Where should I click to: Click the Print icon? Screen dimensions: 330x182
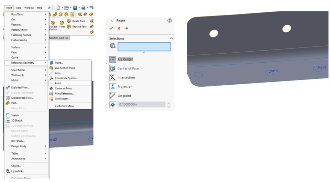[x=83, y=8]
